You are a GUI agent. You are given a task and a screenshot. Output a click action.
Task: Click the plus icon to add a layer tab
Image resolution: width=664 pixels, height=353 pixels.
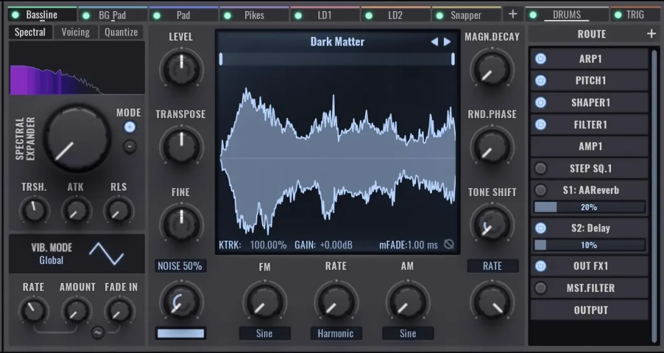point(513,14)
